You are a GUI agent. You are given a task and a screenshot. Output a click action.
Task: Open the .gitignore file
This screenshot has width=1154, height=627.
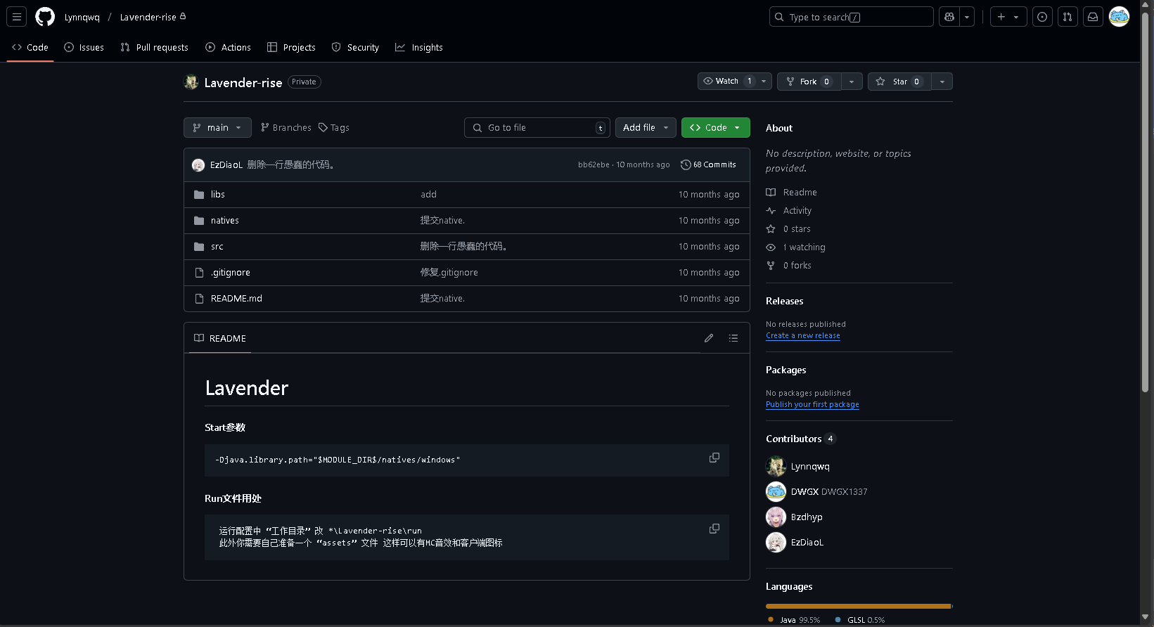(231, 273)
